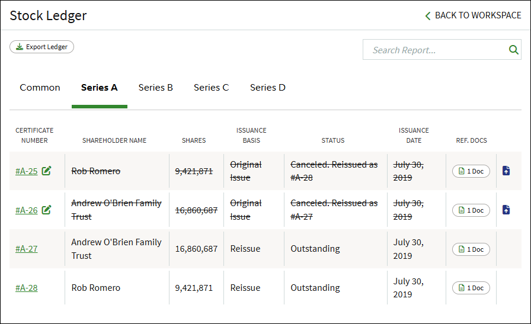Image resolution: width=531 pixels, height=324 pixels.
Task: Open the 1 Doc reference for certificate #A-27
Action: [471, 249]
